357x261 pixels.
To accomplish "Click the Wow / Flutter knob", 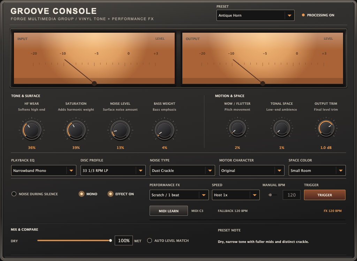I will tap(237, 128).
